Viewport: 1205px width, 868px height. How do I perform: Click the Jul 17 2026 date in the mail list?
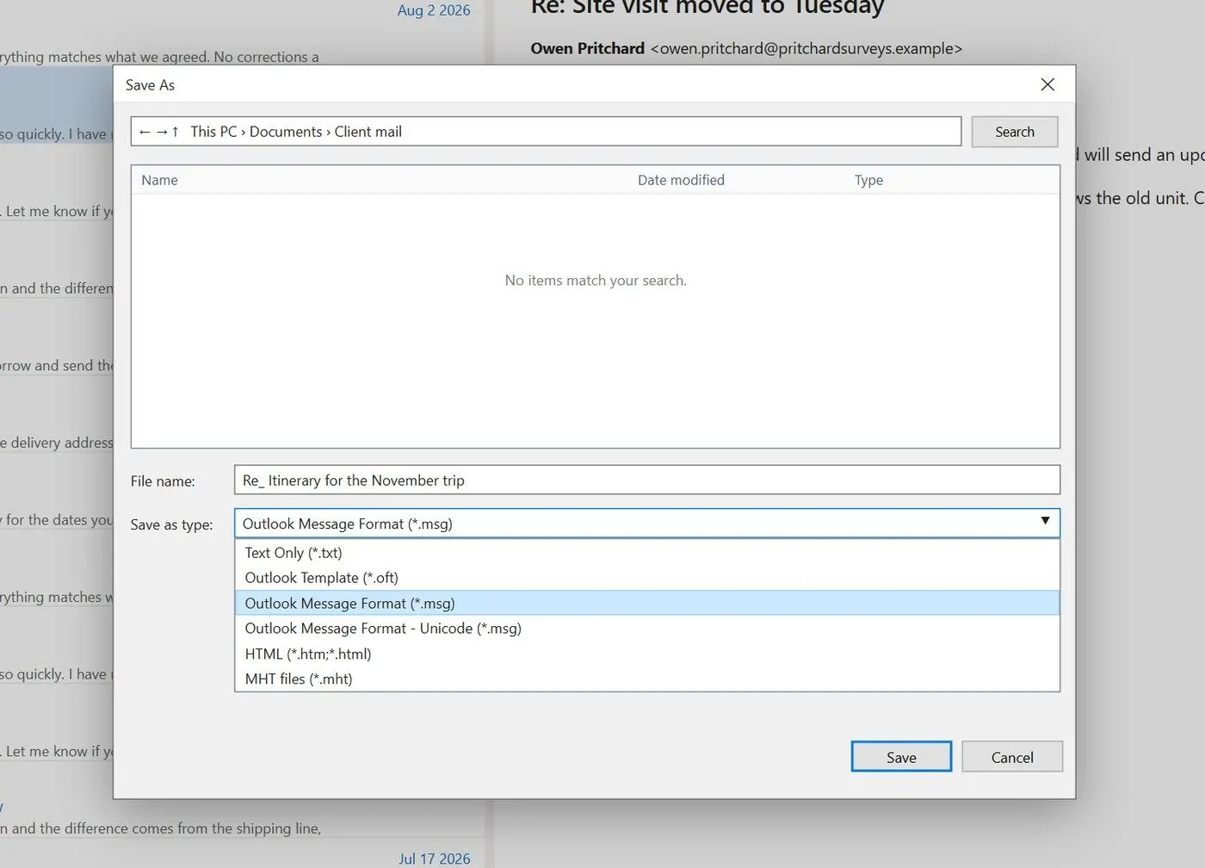[x=435, y=859]
